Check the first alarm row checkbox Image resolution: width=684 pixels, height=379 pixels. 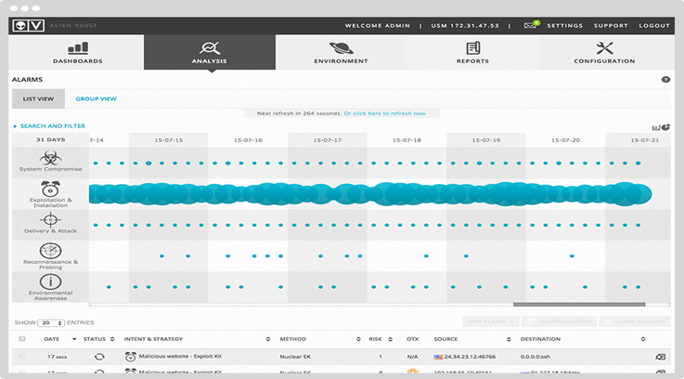[22, 357]
